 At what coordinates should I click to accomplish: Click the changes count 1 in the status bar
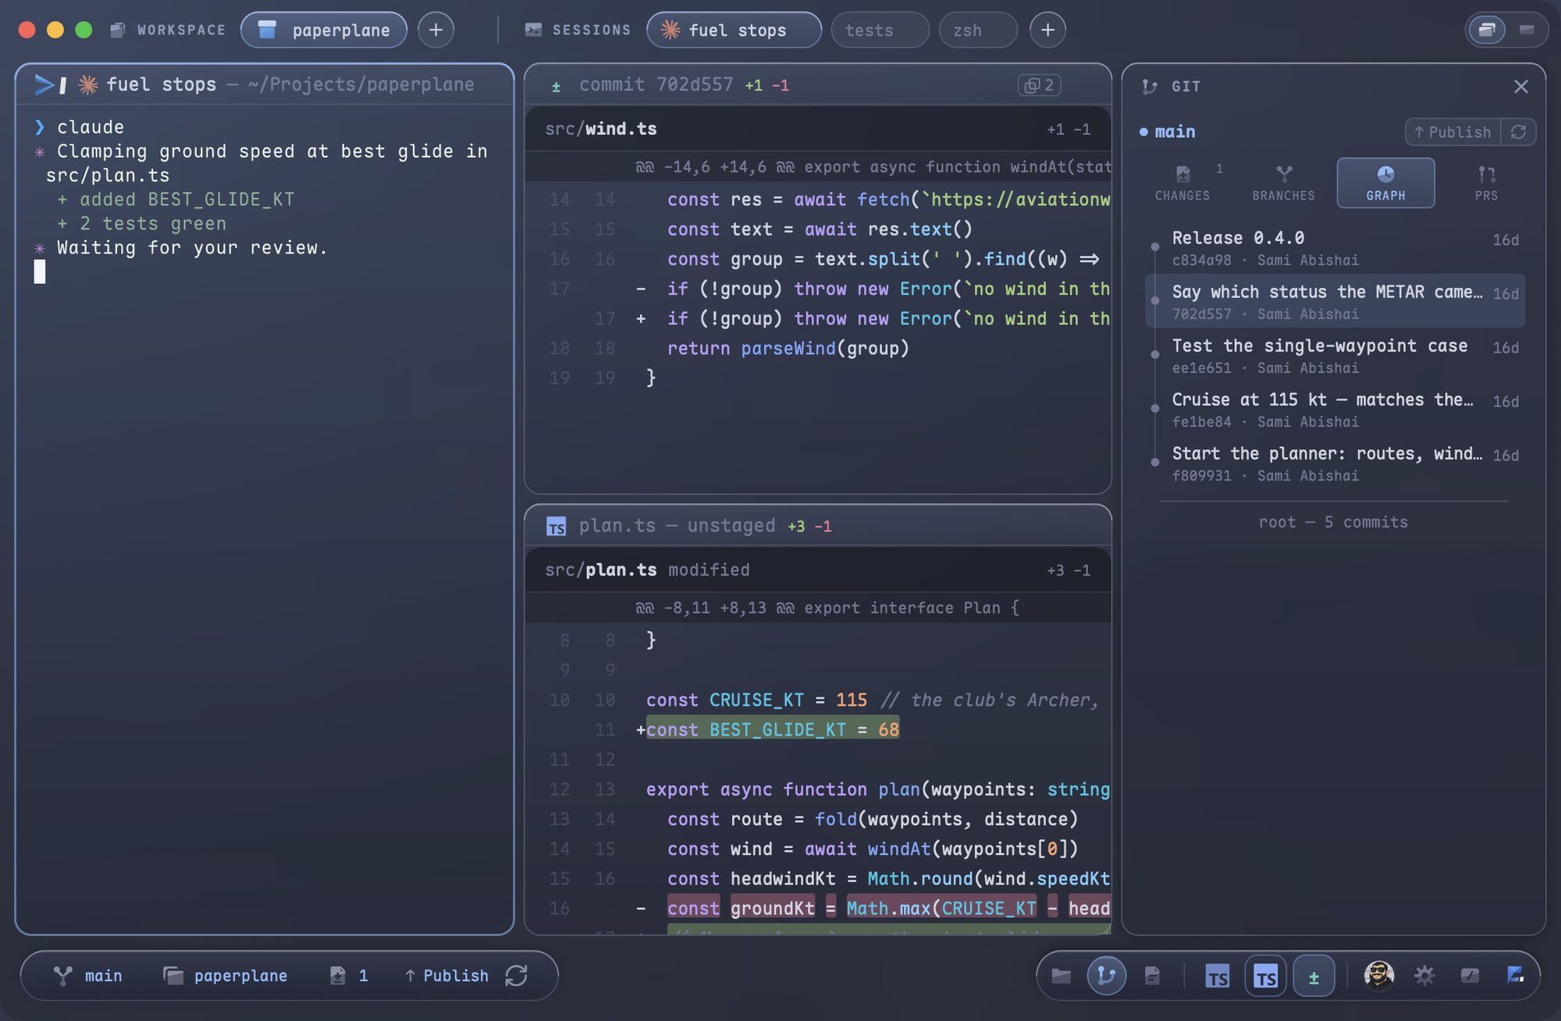click(x=348, y=975)
